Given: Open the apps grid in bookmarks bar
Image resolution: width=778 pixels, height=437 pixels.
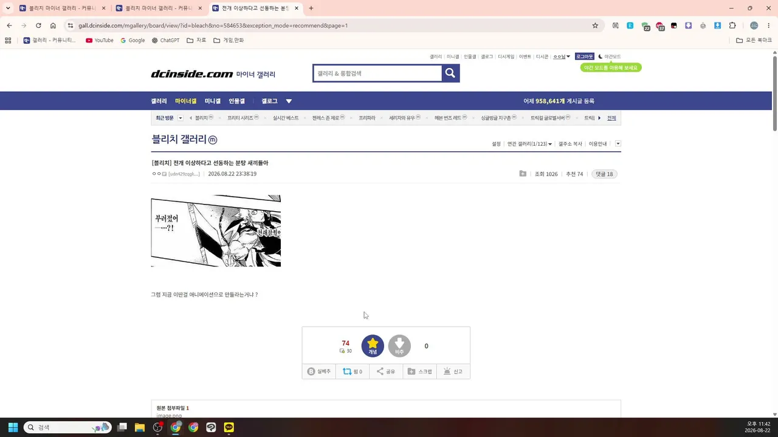Looking at the screenshot, I should click(8, 41).
